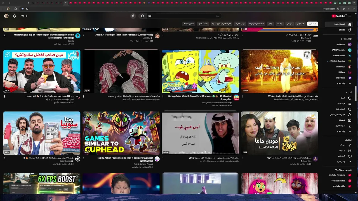
Task: Open MimounX subscription channel
Action: point(339,67)
